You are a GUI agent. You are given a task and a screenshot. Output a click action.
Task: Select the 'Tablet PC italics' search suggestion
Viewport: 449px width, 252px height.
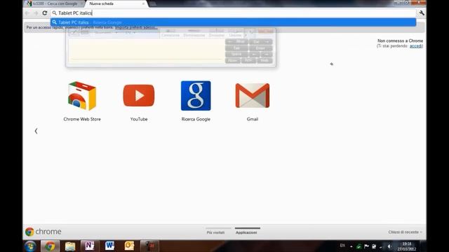(233, 22)
